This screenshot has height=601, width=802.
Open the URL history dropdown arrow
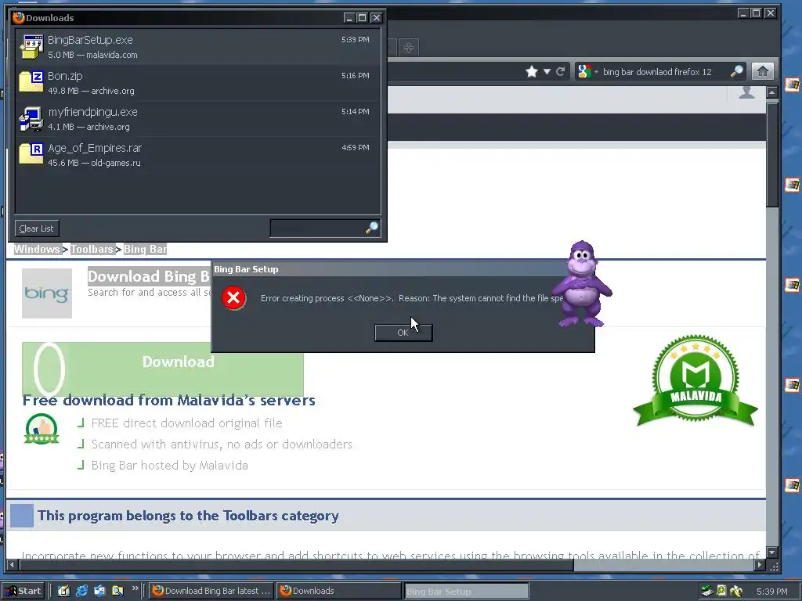(x=547, y=71)
